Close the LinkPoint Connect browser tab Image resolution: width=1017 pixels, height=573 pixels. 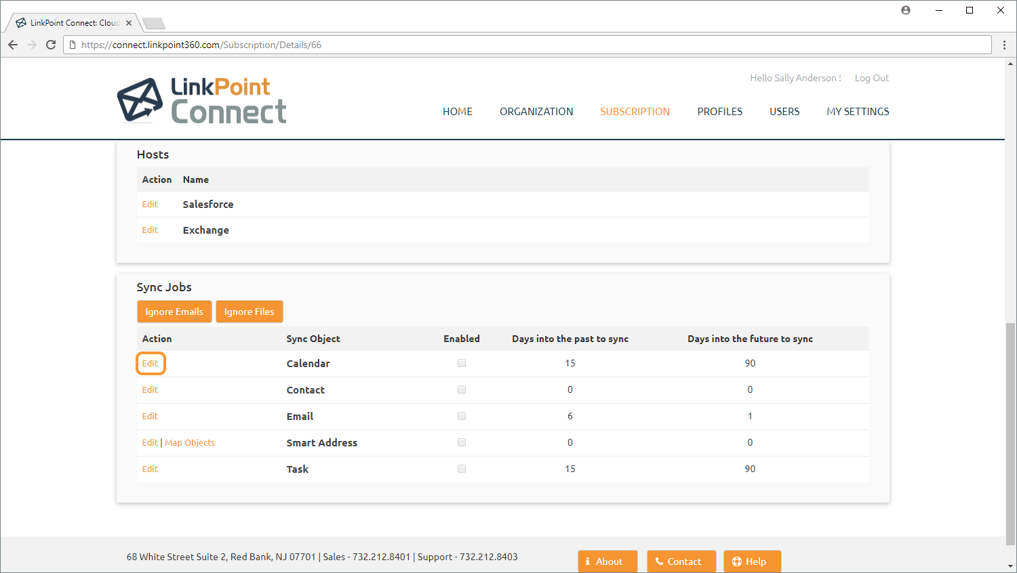point(129,23)
